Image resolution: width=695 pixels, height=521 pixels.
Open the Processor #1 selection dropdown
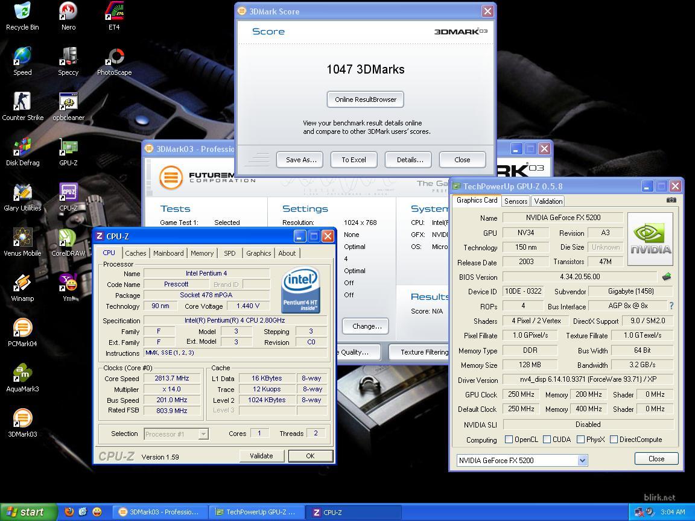[x=203, y=434]
